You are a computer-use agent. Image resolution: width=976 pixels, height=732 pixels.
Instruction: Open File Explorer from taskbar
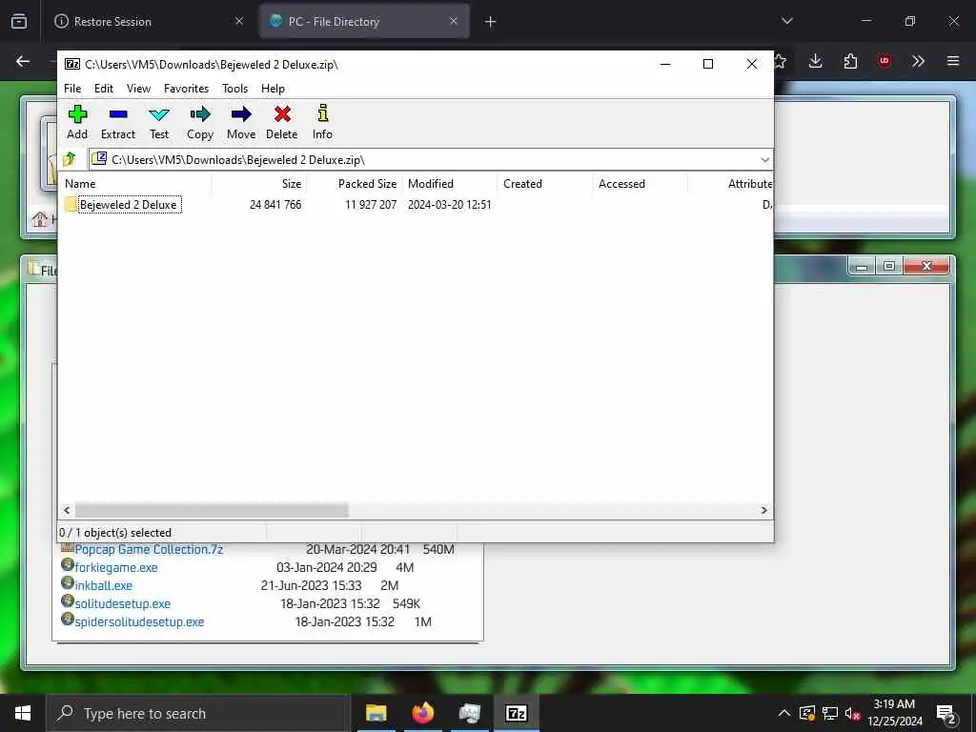coord(376,713)
